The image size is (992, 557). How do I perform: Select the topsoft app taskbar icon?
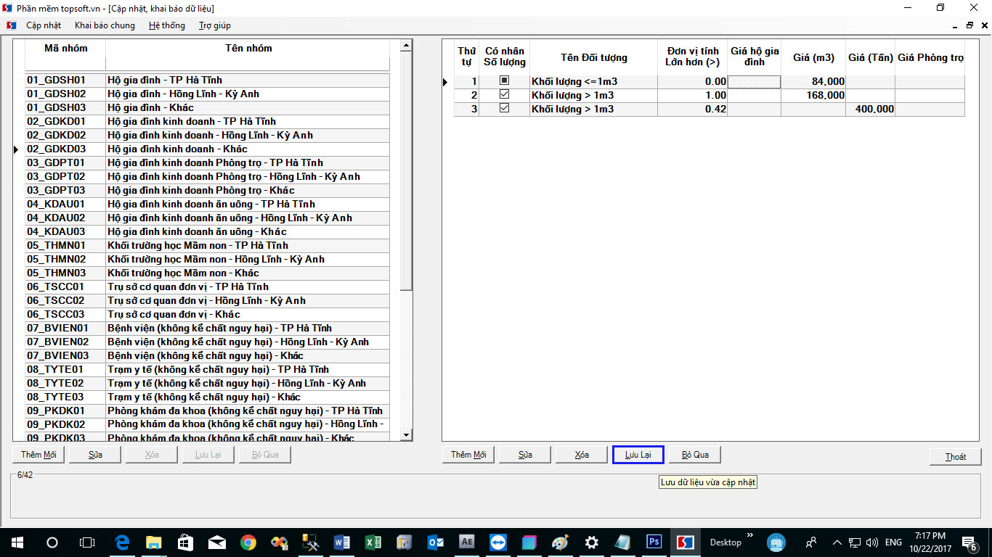coord(684,542)
